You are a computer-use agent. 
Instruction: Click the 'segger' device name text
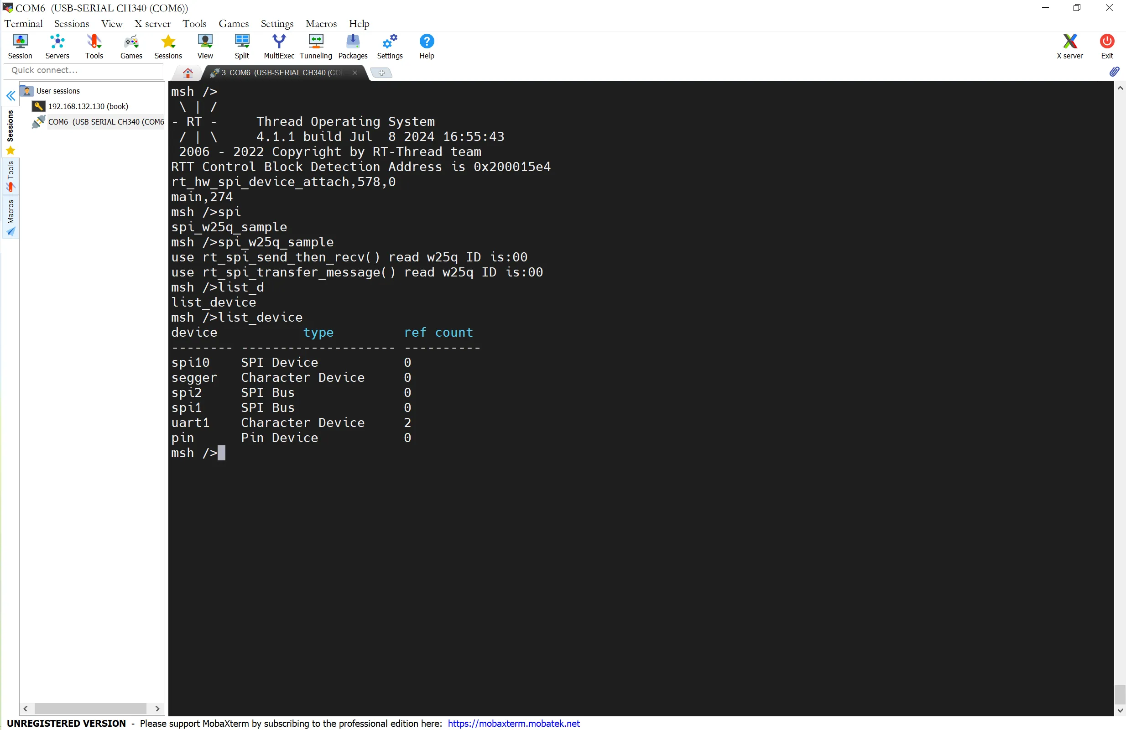[194, 378]
